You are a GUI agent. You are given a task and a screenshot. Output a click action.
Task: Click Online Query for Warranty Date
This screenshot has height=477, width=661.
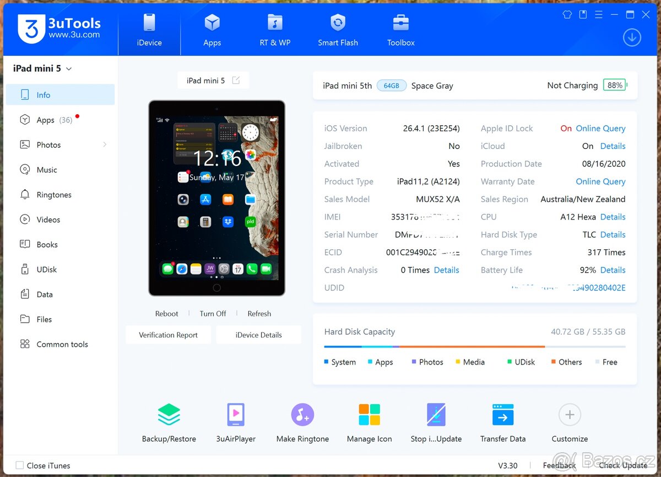[x=600, y=181]
